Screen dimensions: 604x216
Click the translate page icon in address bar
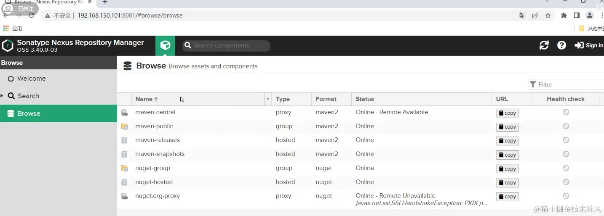(522, 16)
